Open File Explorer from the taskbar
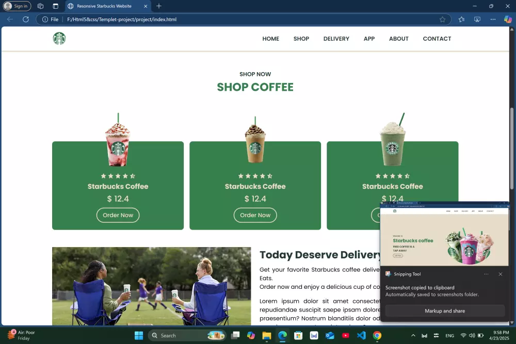The height and width of the screenshot is (344, 516). [x=267, y=335]
